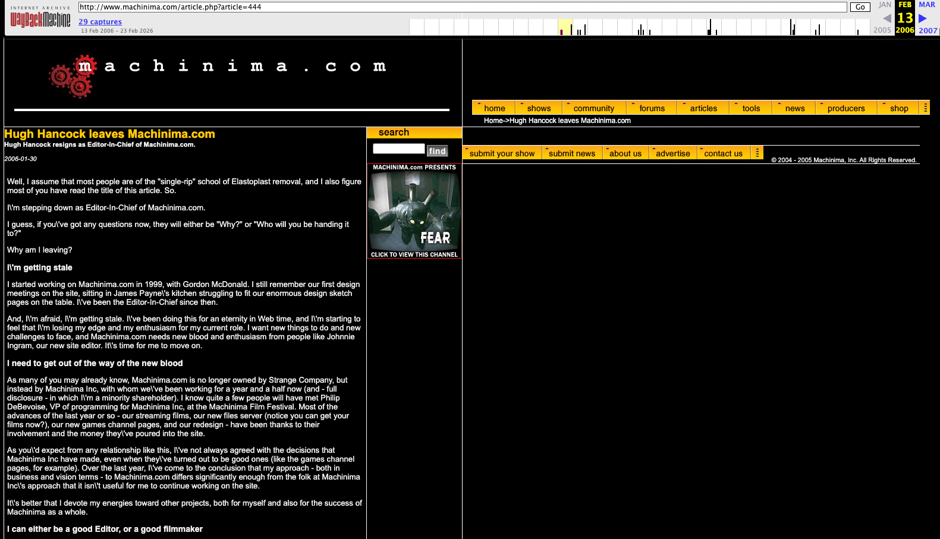Open the FEAR channel thumbnail

click(414, 211)
